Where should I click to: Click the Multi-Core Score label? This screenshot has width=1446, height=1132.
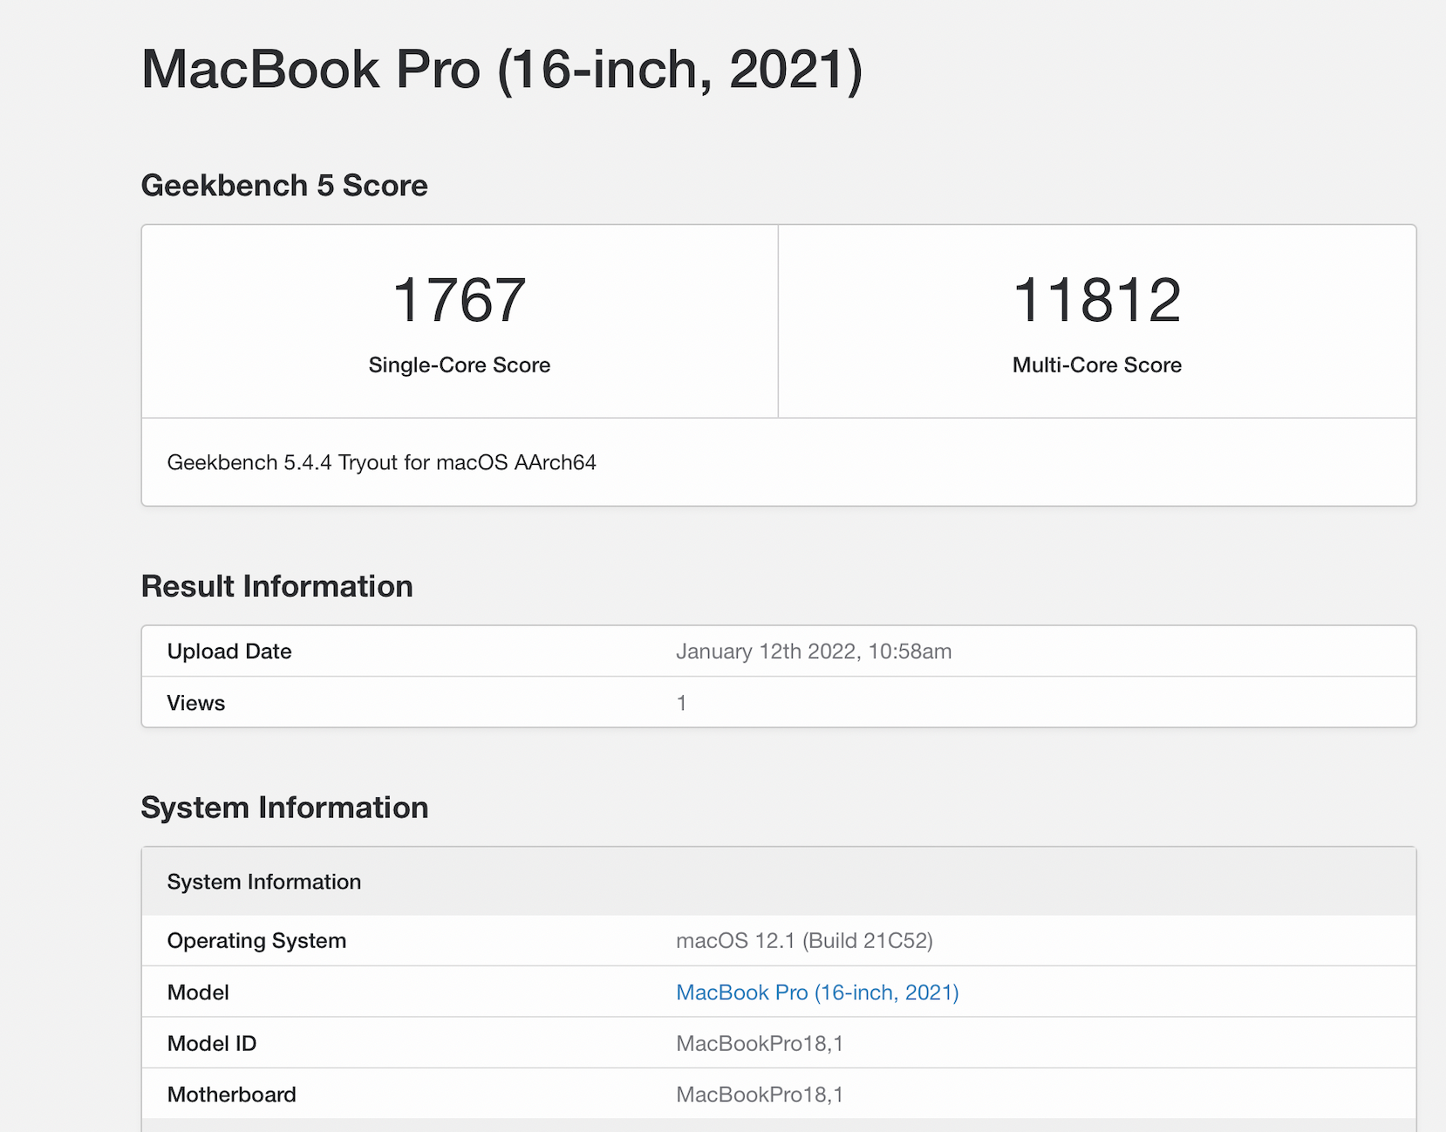[1096, 365]
